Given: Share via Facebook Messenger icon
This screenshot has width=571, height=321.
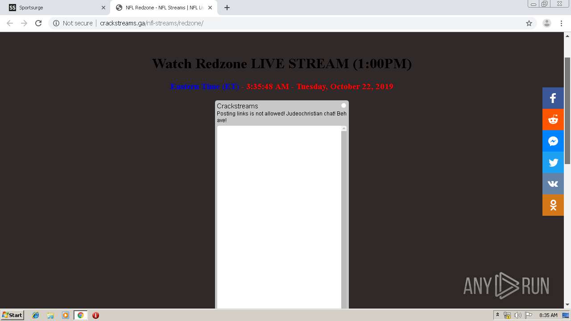Looking at the screenshot, I should (553, 141).
